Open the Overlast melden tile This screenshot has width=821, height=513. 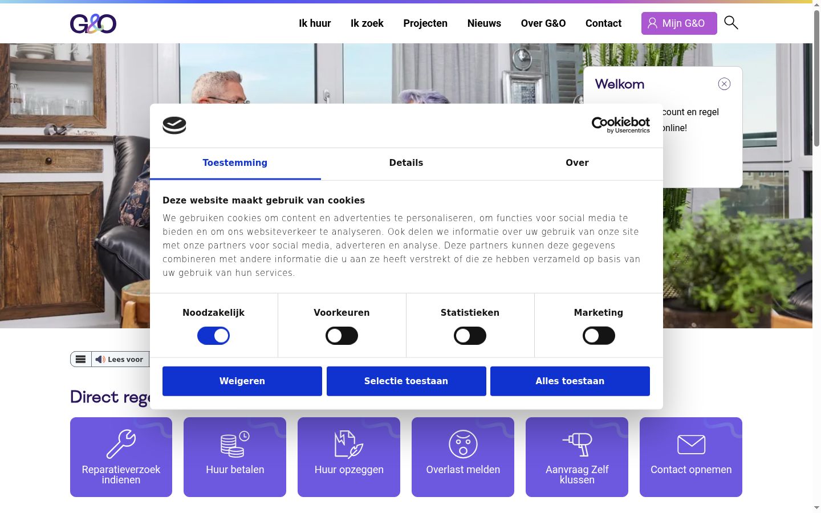[463, 457]
